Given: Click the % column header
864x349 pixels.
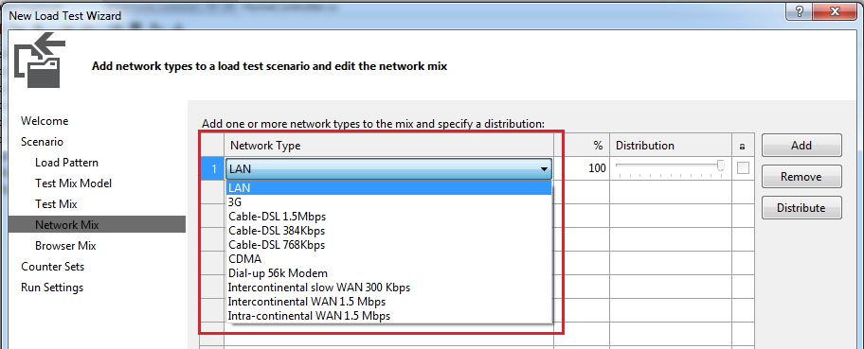Looking at the screenshot, I should pos(582,146).
